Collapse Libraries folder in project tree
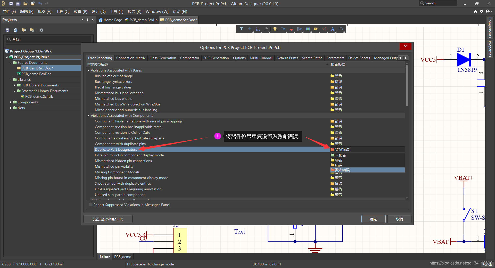The width and height of the screenshot is (495, 268). point(11,79)
